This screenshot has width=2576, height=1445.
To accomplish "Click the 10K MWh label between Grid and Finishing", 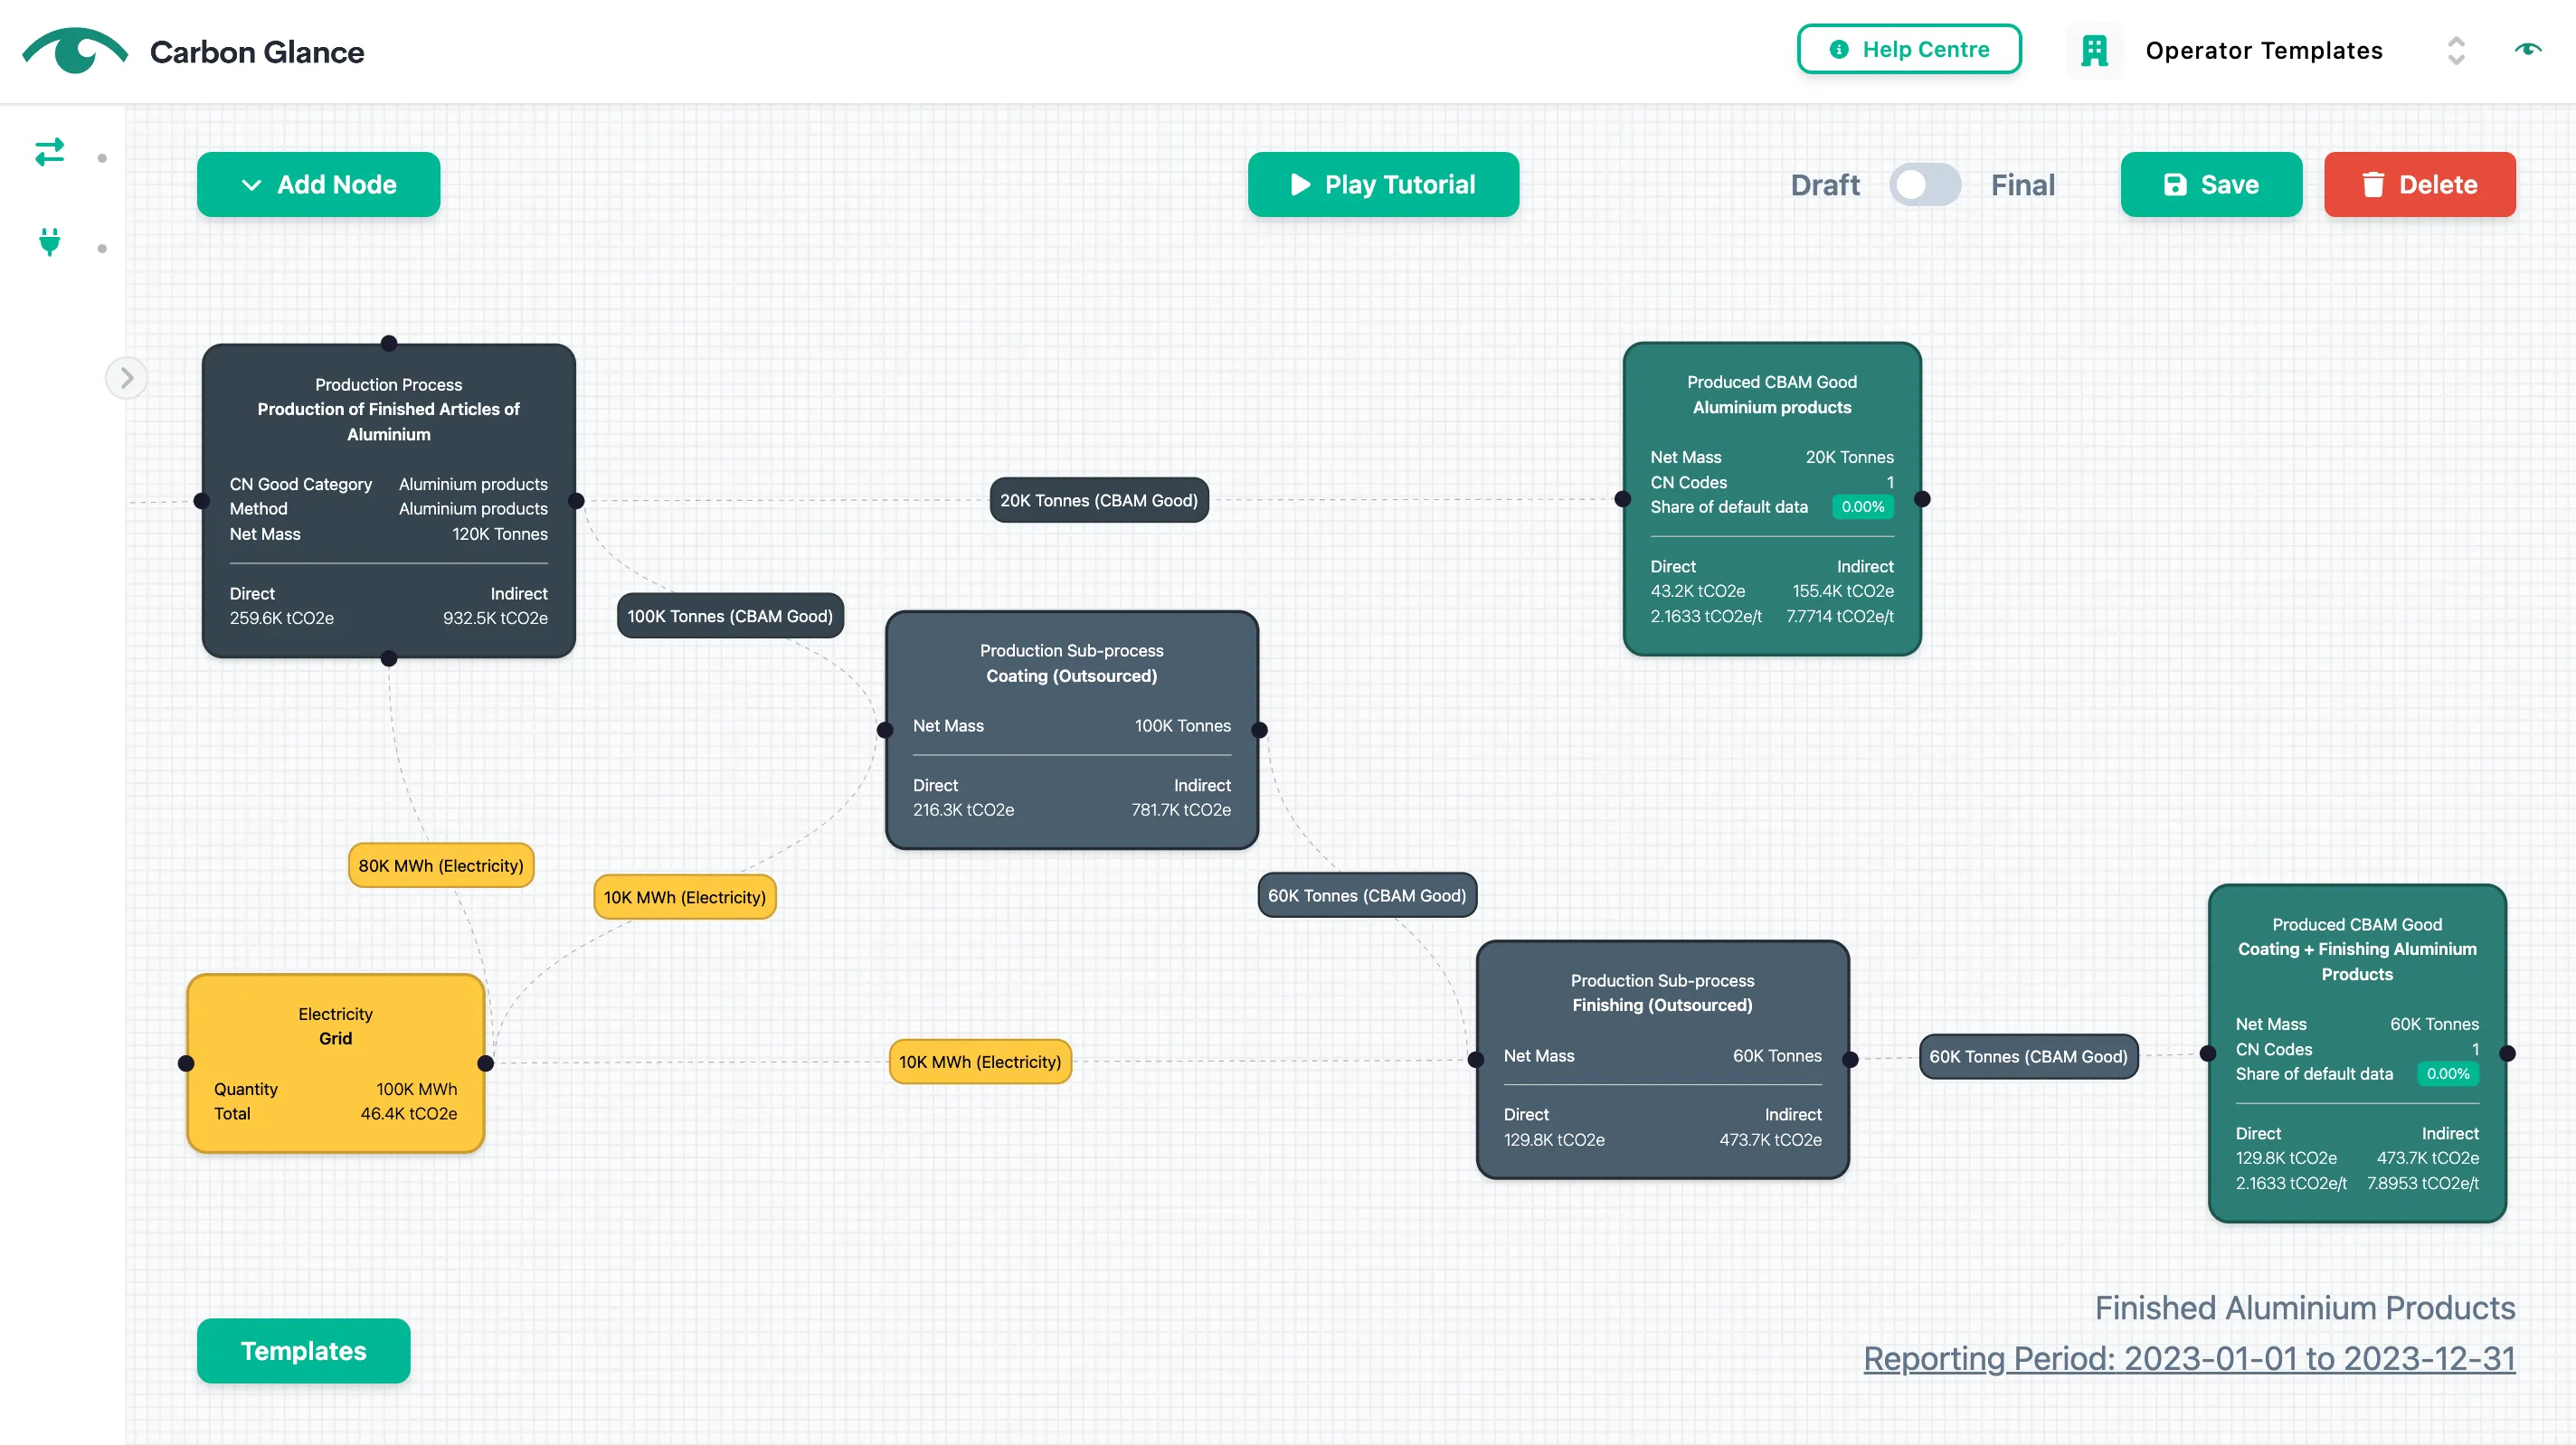I will (979, 1062).
